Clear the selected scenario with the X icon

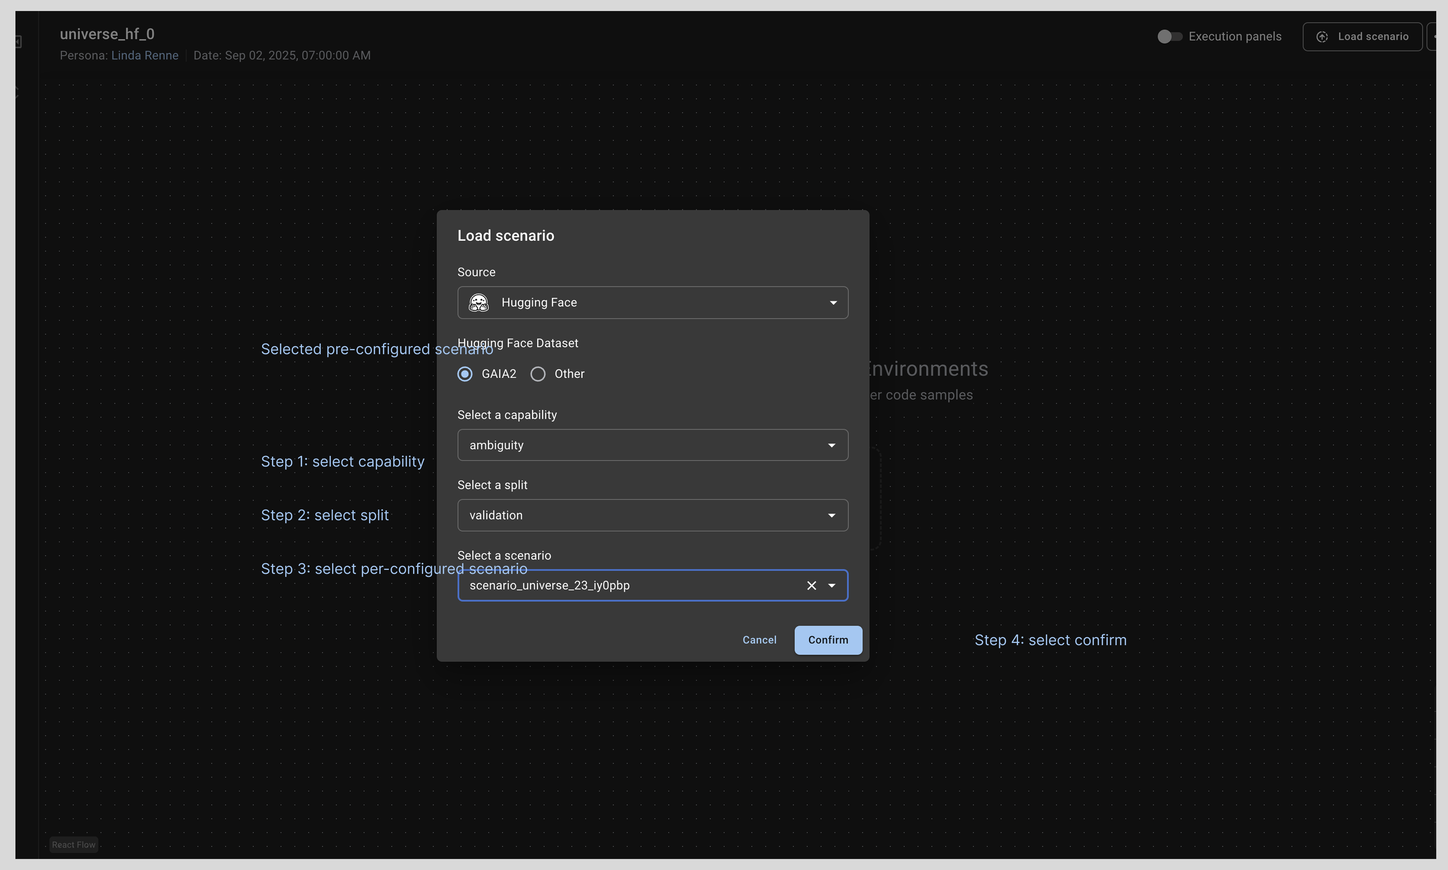pos(812,586)
